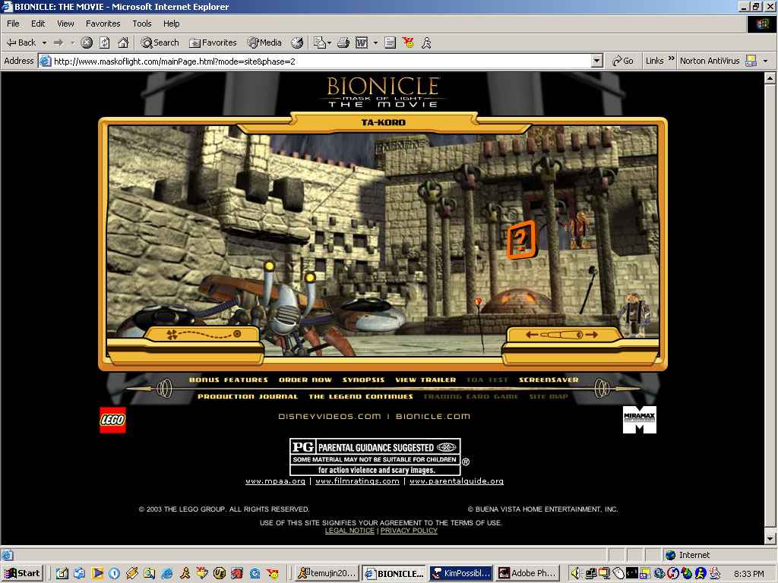Open the Favorites toolbar button
This screenshot has width=778, height=583.
click(213, 43)
